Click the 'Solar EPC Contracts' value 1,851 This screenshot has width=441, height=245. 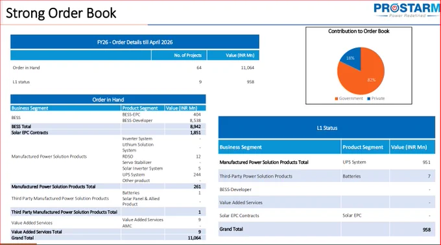[x=195, y=133]
